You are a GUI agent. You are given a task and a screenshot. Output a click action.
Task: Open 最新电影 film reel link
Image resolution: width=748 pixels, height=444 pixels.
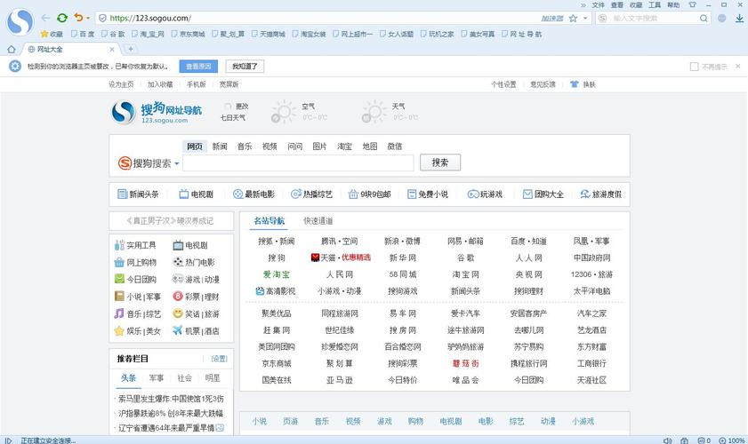coord(253,194)
